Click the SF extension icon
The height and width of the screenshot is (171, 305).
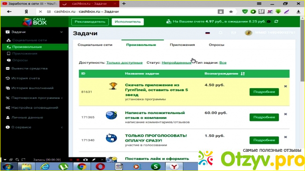pos(261,12)
